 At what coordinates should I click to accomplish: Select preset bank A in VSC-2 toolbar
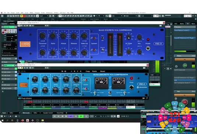71,71
